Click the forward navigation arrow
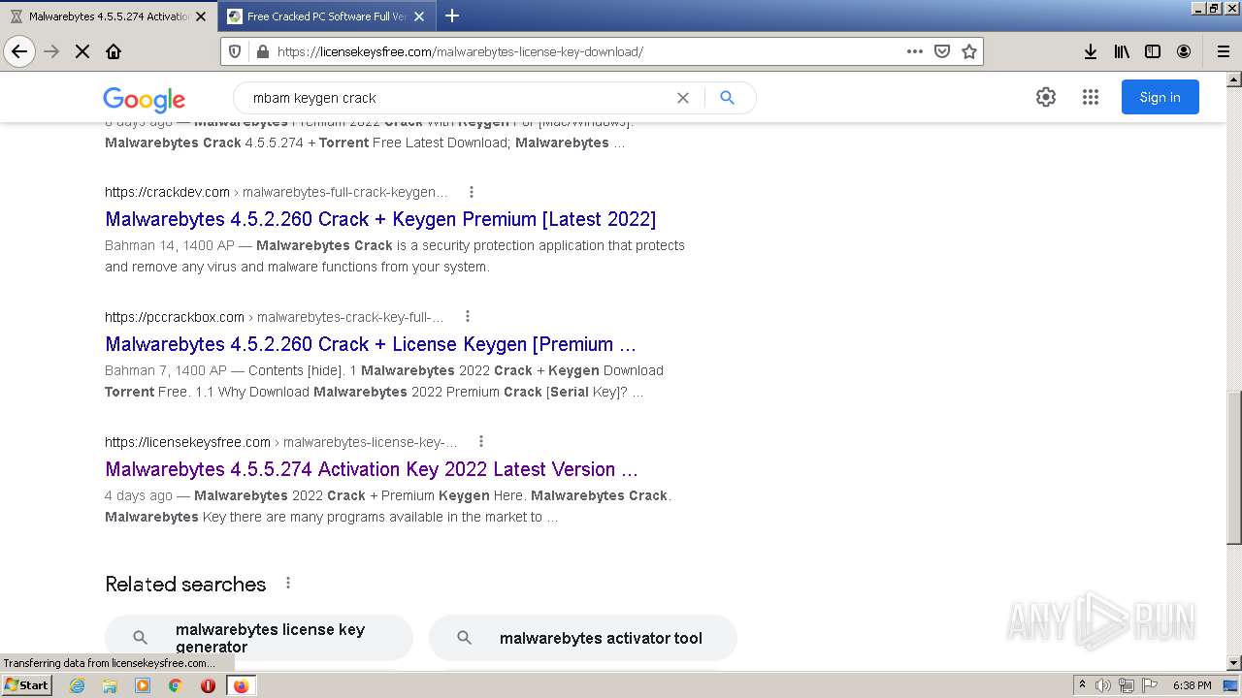 pyautogui.click(x=51, y=51)
